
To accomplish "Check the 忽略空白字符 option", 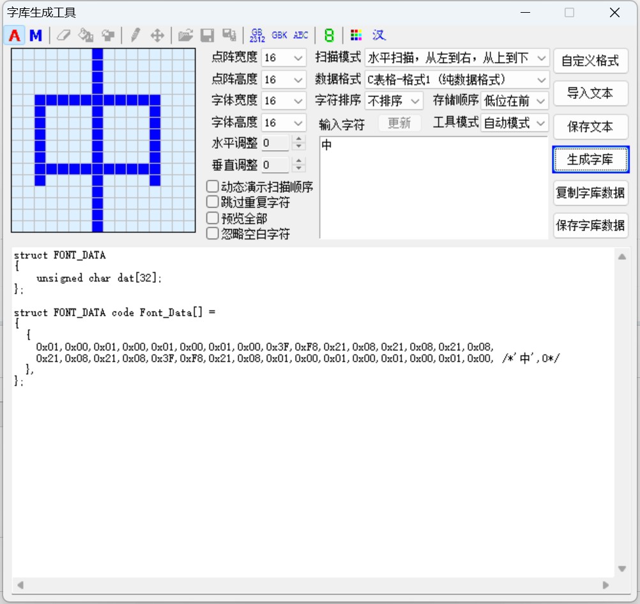I will [x=212, y=234].
